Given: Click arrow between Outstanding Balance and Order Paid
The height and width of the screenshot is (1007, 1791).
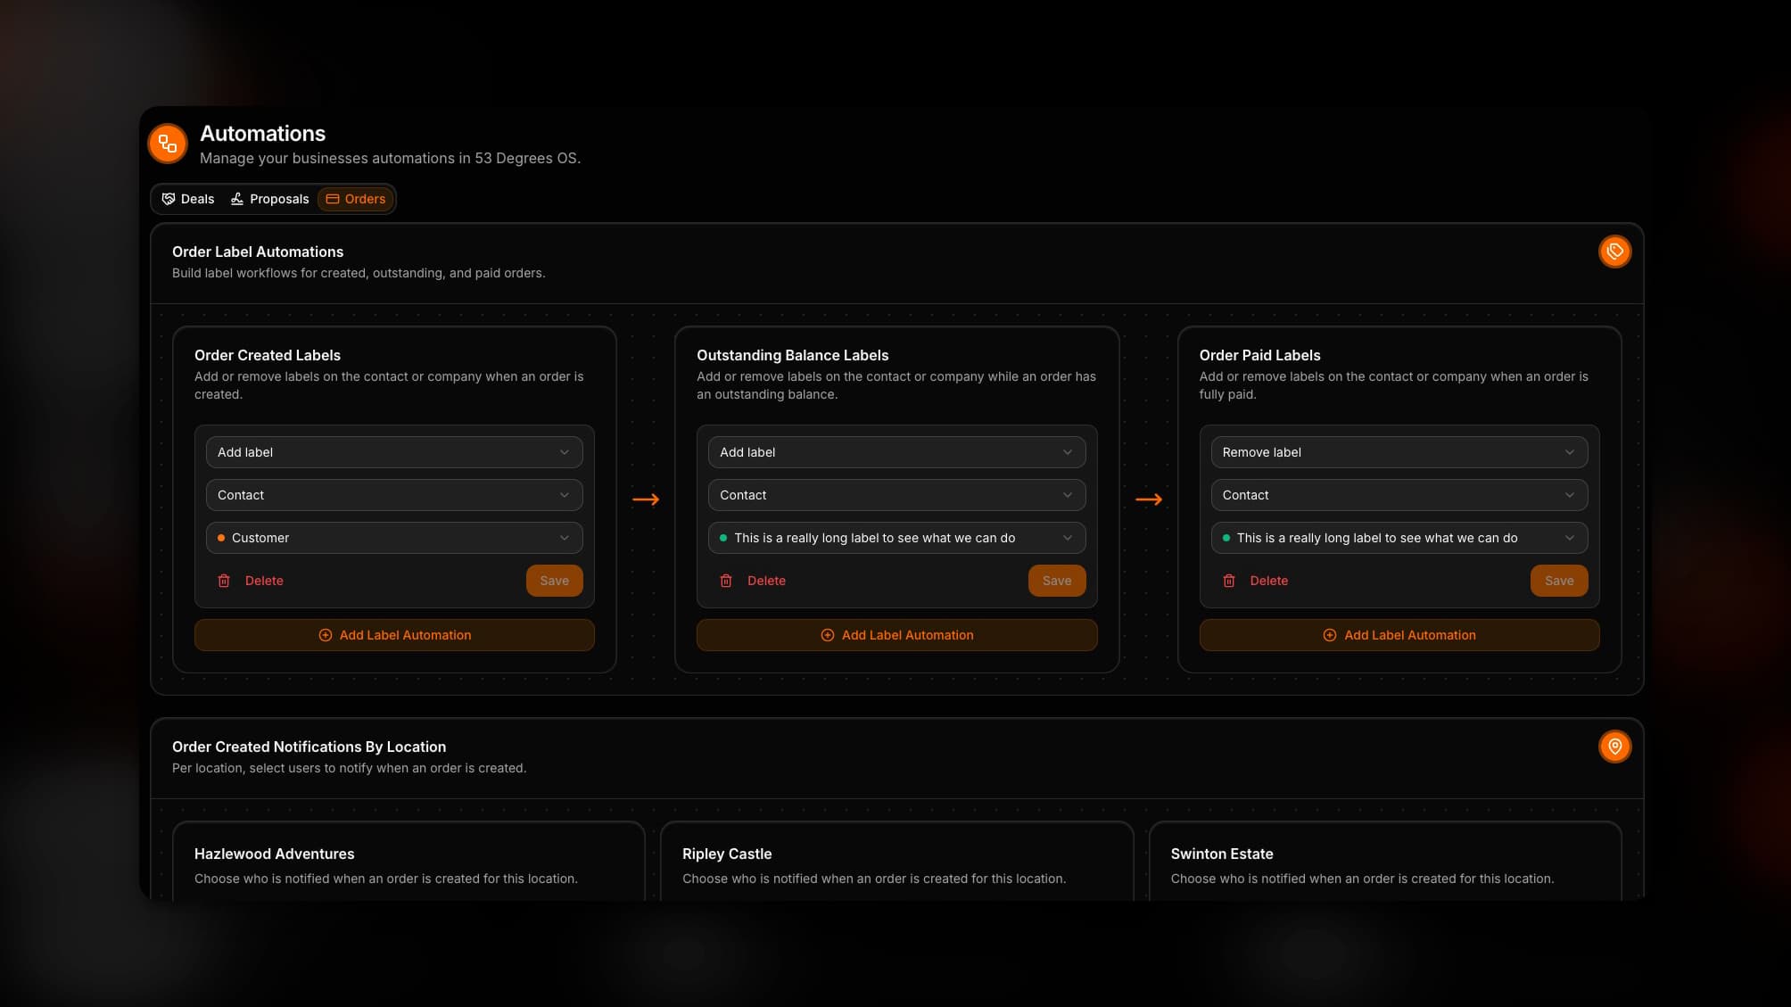Looking at the screenshot, I should [x=1149, y=499].
